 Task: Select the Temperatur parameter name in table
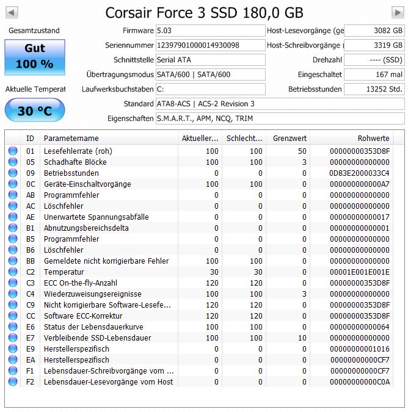click(x=64, y=272)
